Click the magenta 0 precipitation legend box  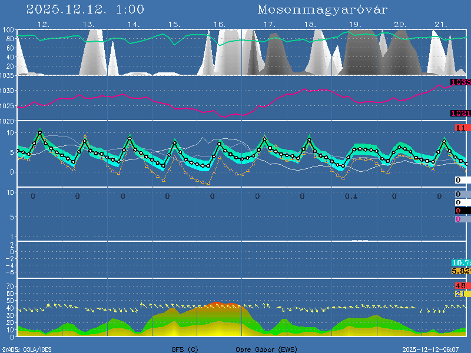[x=459, y=219]
